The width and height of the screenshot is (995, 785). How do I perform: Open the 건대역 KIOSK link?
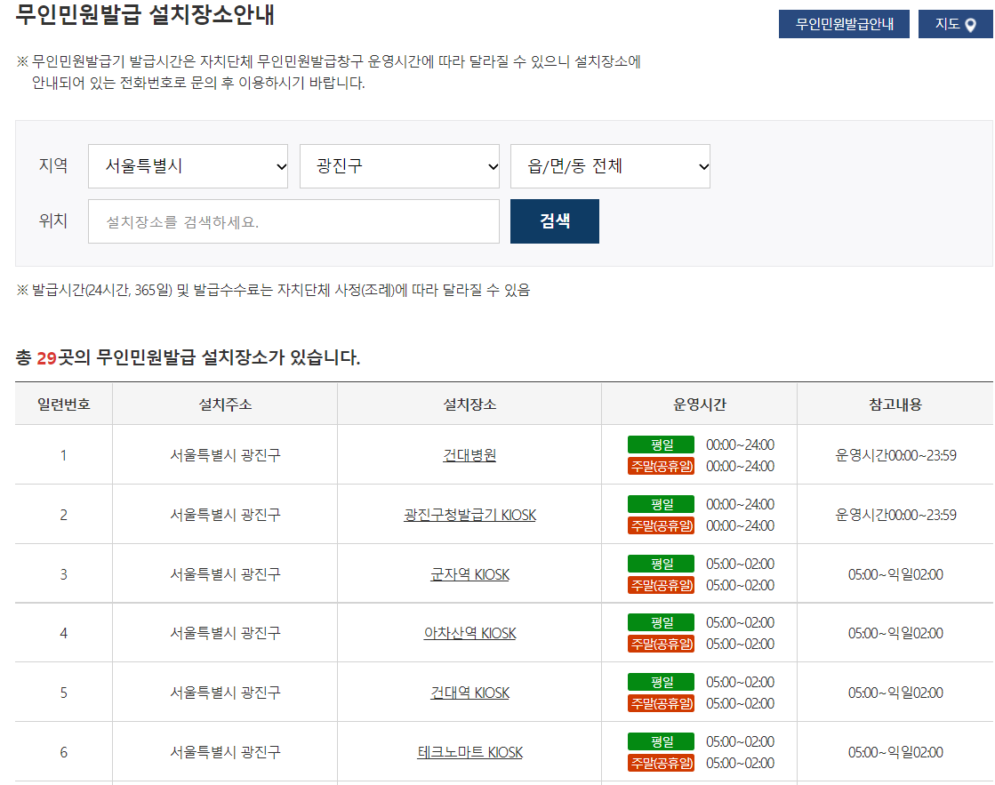[468, 692]
